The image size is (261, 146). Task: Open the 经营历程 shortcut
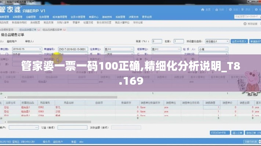coord(88,23)
